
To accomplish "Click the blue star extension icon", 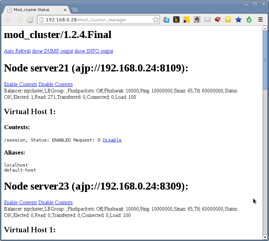I will [x=238, y=20].
